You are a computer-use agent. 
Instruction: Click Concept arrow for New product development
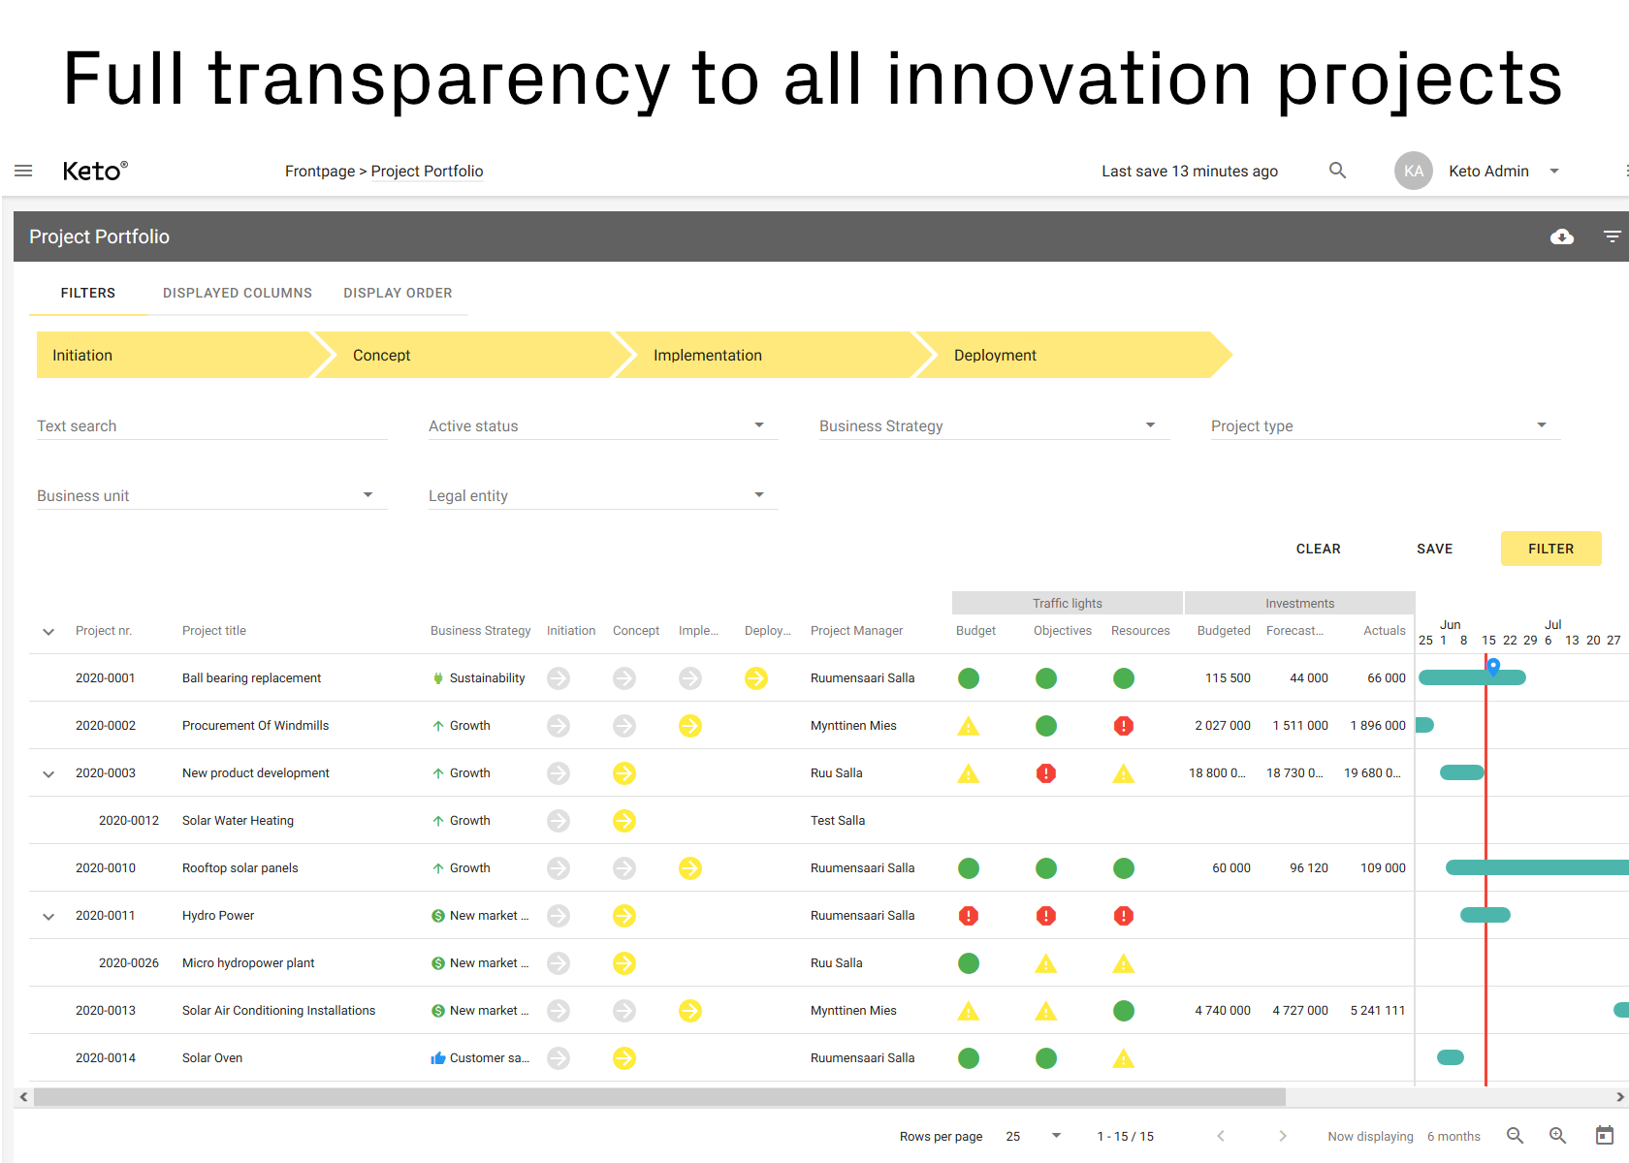click(x=624, y=773)
